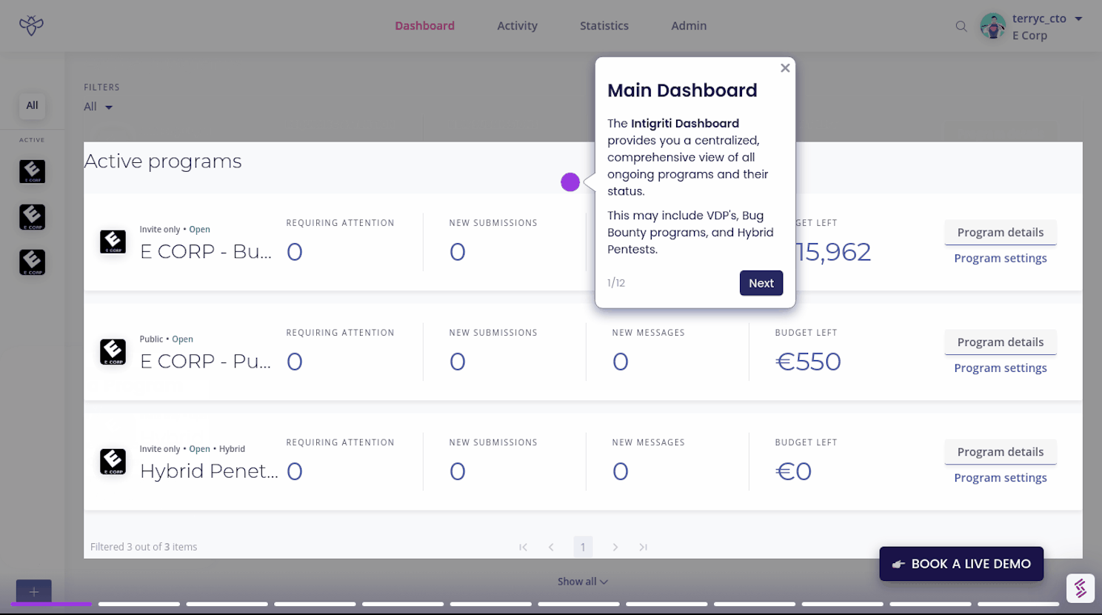The image size is (1102, 615).
Task: Select the All programs filter in the sidebar
Action: pyautogui.click(x=32, y=105)
